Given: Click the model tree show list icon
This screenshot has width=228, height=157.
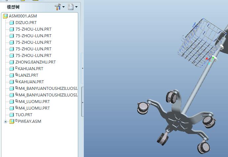Looking at the screenshot, I should click(x=71, y=7).
